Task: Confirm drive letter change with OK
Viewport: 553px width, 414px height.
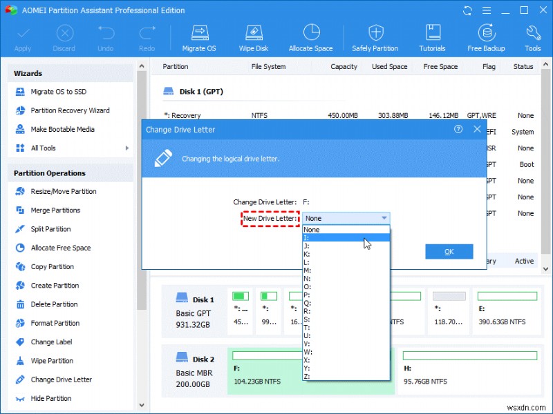Action: point(449,252)
